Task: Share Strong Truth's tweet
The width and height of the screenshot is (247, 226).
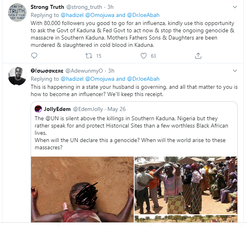Action: click(x=197, y=56)
